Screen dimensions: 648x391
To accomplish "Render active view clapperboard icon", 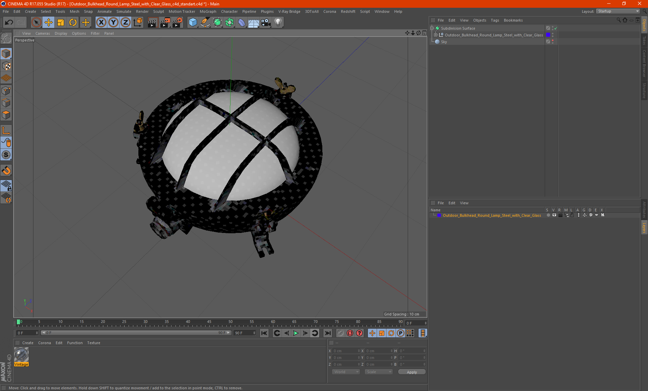I will tap(153, 23).
